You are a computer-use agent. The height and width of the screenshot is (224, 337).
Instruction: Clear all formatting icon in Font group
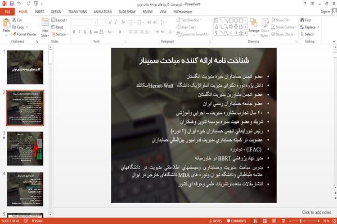123,22
